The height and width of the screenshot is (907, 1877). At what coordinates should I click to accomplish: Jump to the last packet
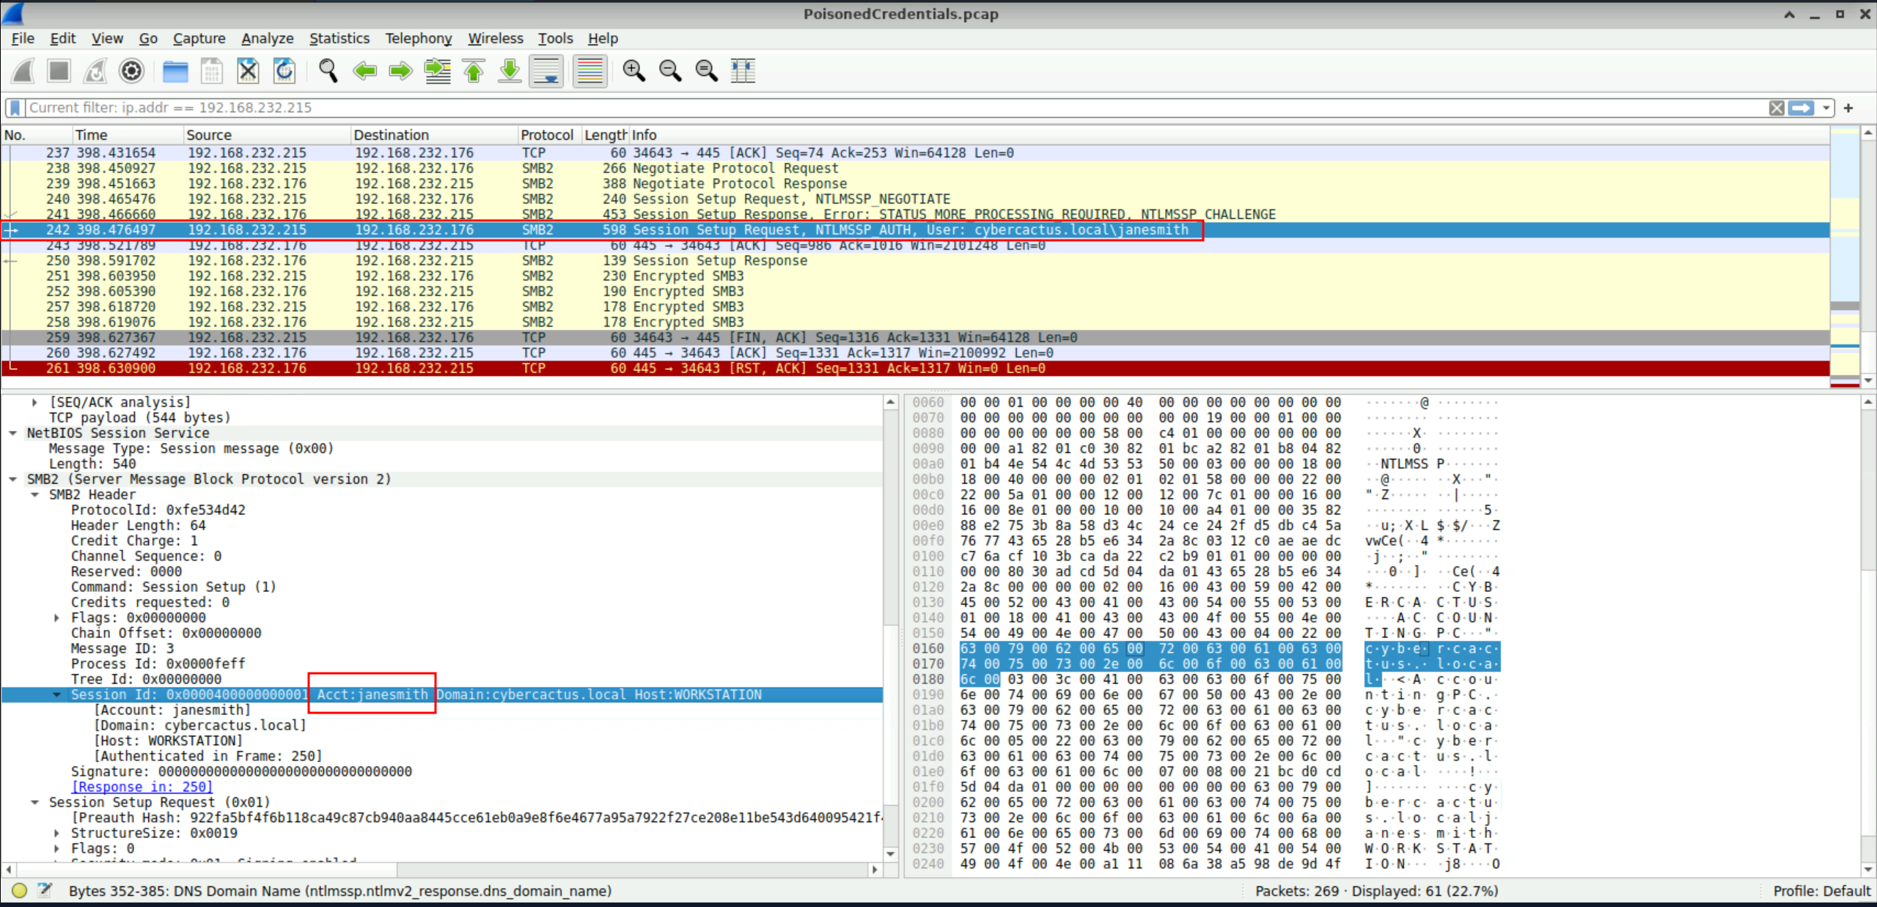coord(510,71)
